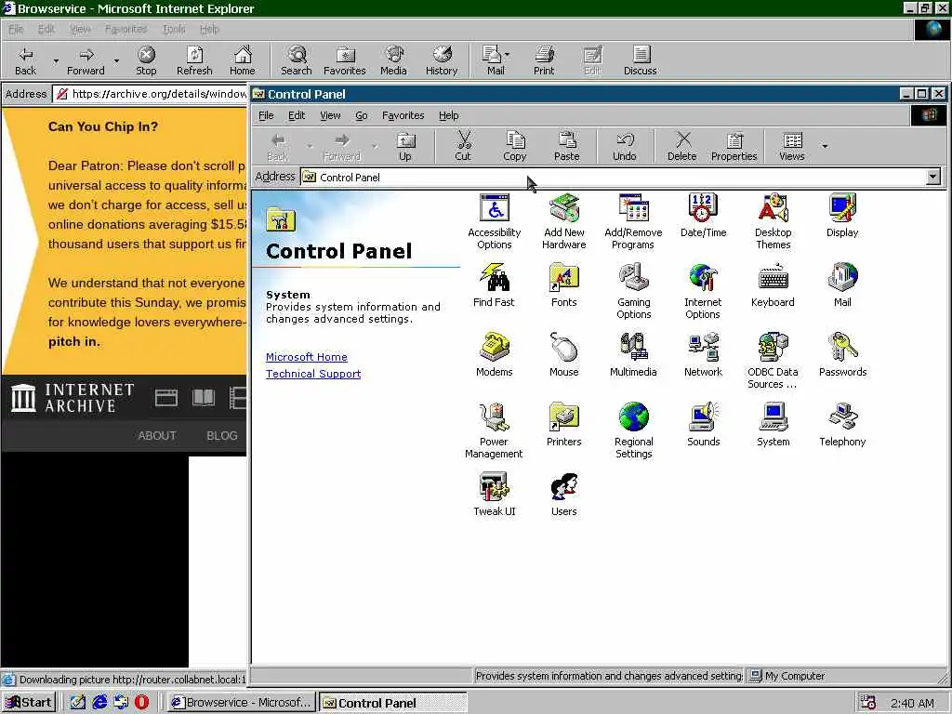The height and width of the screenshot is (714, 952).
Task: Select the Sounds icon
Action: [703, 425]
